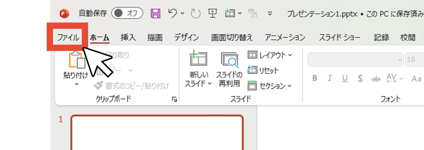424x150 pixels.
Task: Switch to the Insert tab
Action: [x=128, y=37]
